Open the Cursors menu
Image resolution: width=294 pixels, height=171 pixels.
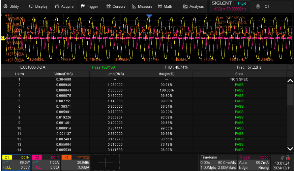(x=116, y=6)
